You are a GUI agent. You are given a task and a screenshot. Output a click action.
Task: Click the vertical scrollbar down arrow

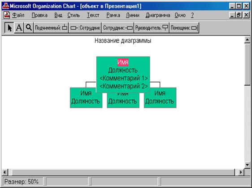tap(247, 165)
